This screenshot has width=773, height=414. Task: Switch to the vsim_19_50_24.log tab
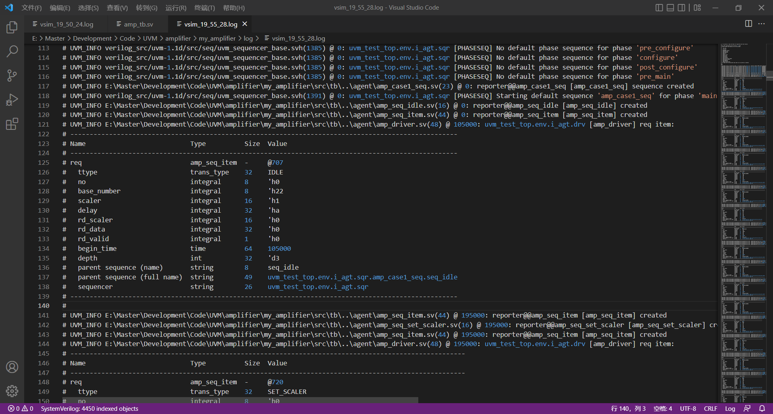[x=66, y=24]
